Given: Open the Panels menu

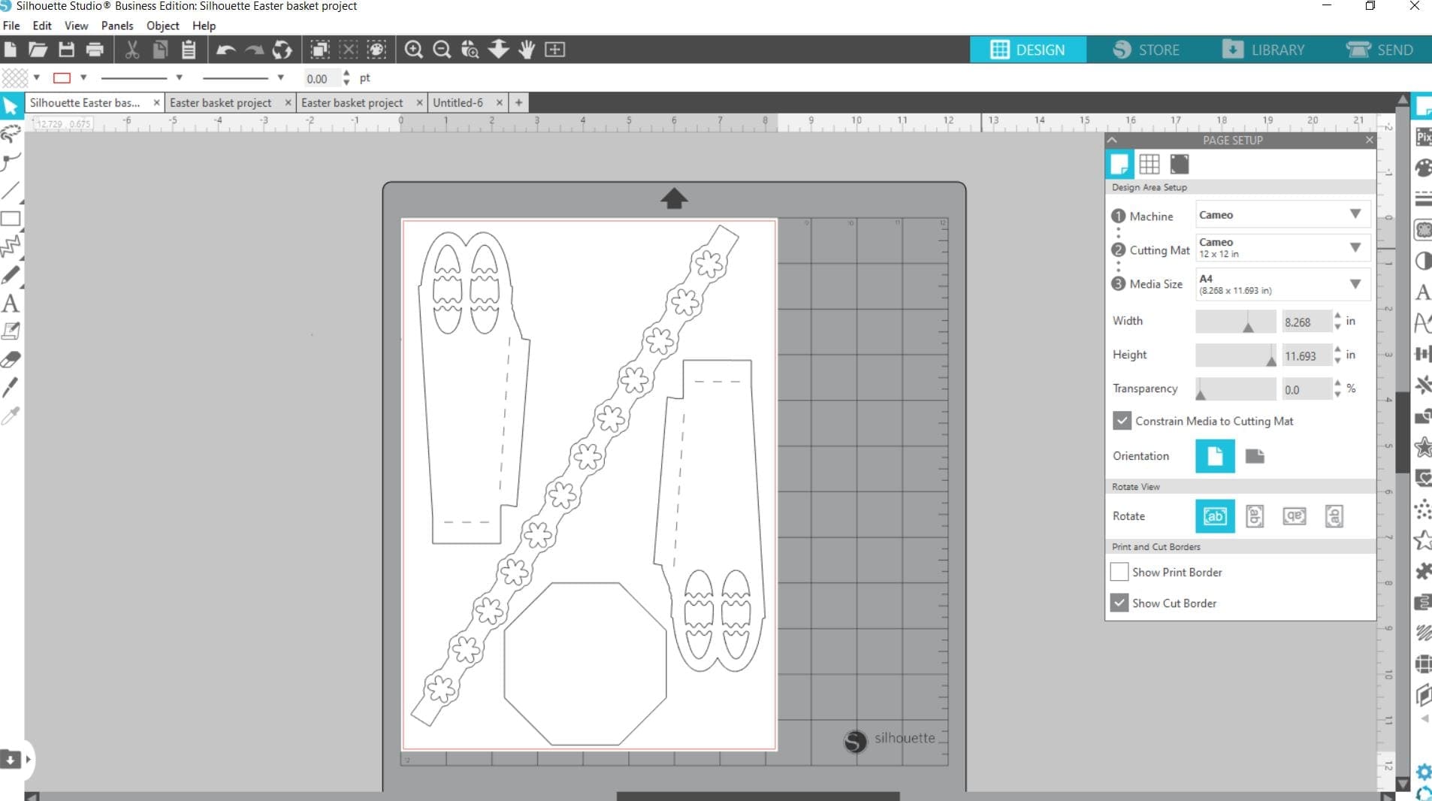Looking at the screenshot, I should [x=117, y=26].
